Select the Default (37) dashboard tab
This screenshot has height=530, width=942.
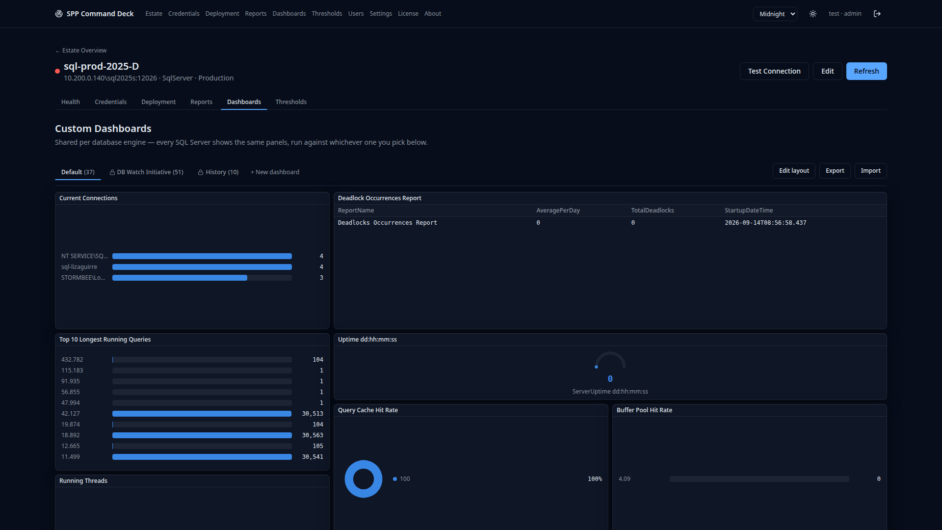click(x=78, y=172)
